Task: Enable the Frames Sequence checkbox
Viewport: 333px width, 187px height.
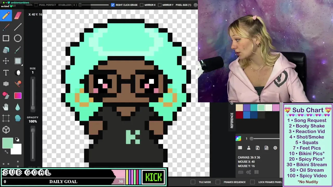Action: (218, 182)
